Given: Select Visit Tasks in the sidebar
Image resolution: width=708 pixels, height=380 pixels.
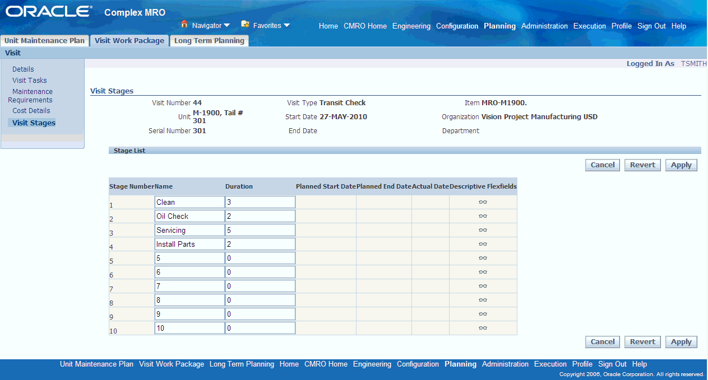Looking at the screenshot, I should click(30, 81).
